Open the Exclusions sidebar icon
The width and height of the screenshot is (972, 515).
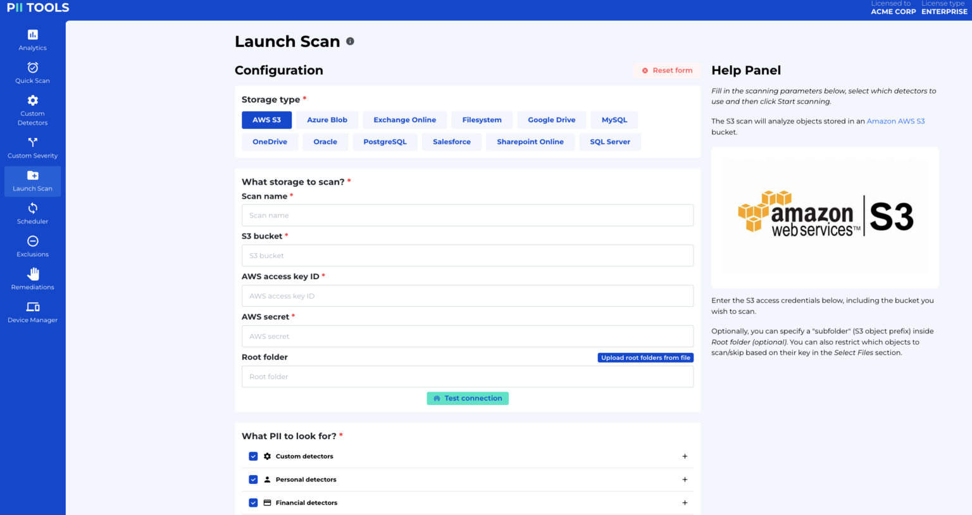(33, 241)
